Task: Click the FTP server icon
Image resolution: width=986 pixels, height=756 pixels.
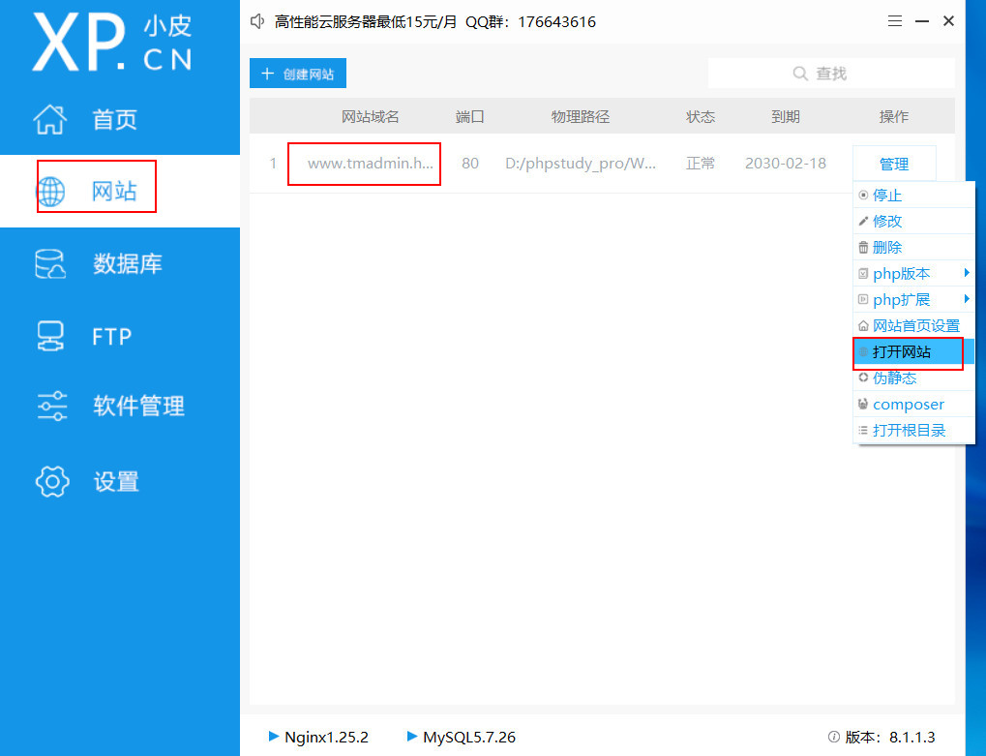Action: (x=50, y=336)
